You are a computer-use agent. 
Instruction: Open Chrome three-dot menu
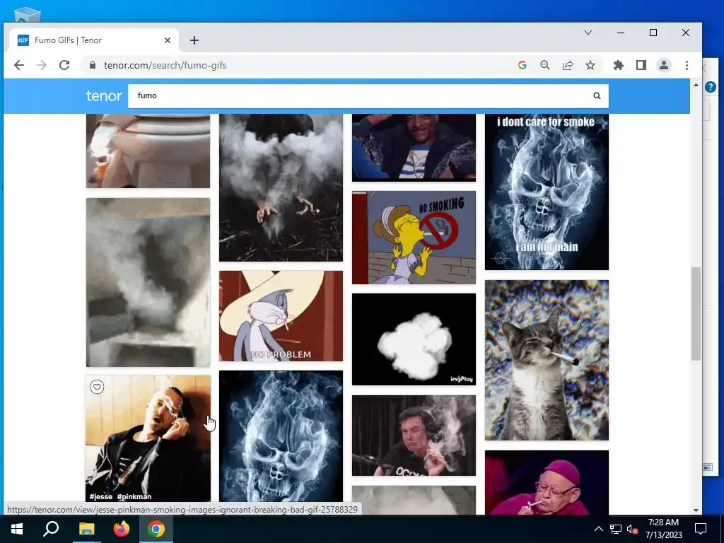(x=687, y=65)
